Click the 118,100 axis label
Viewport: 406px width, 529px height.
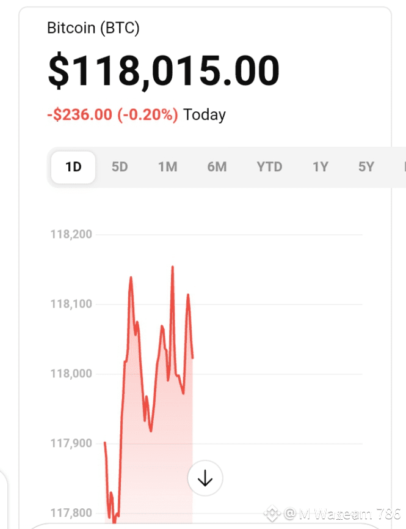click(71, 304)
